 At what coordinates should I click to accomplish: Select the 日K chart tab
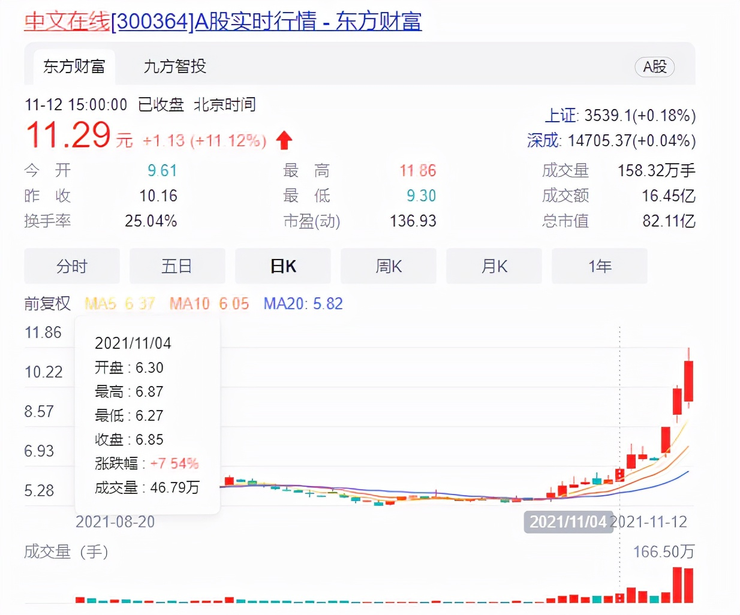click(x=283, y=266)
